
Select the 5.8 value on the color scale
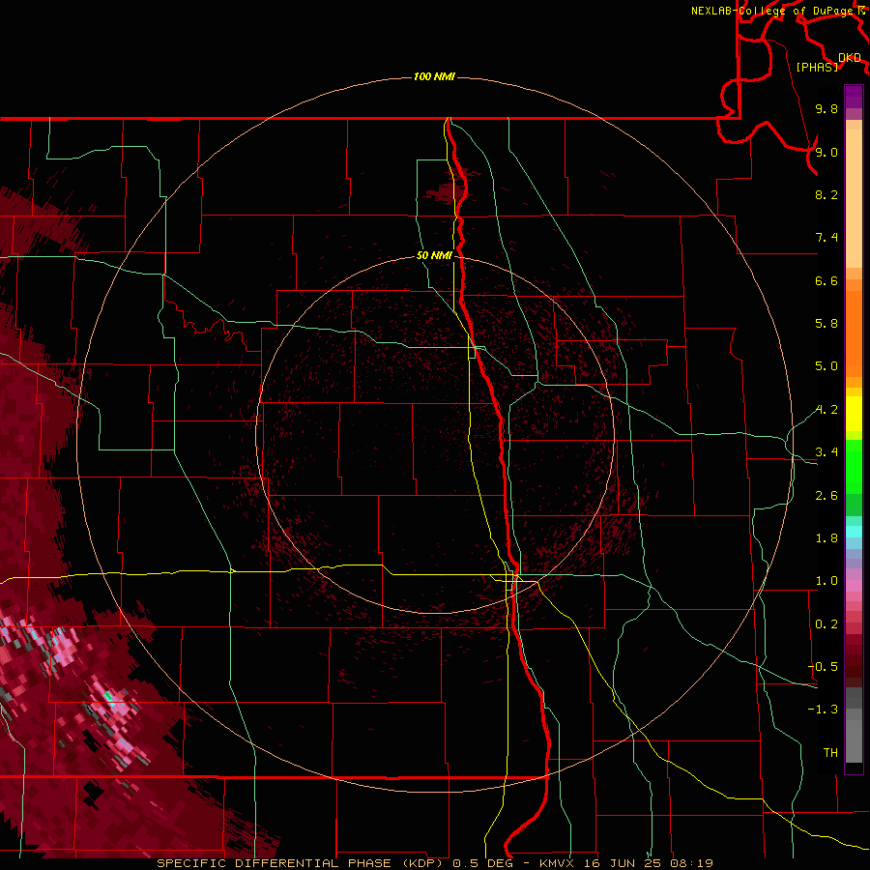pyautogui.click(x=826, y=324)
